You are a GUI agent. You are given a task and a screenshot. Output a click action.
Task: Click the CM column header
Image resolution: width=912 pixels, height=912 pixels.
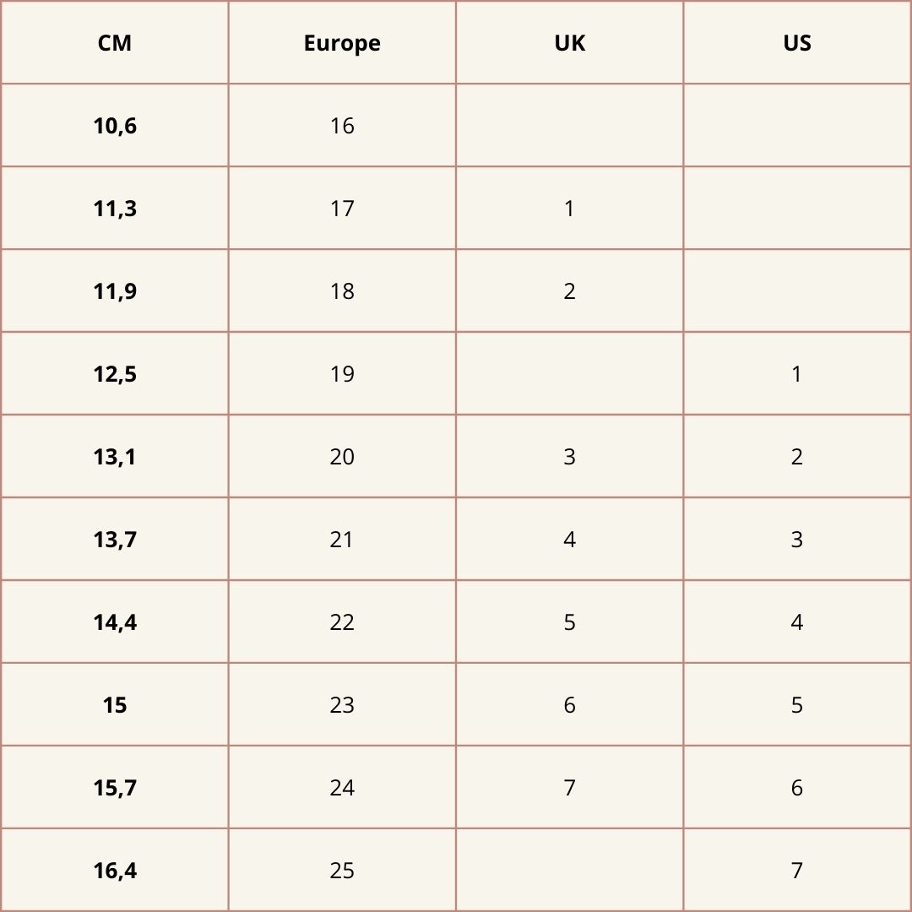tap(115, 43)
